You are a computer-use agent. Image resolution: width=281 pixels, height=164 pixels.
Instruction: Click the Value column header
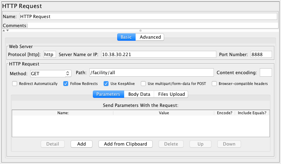pos(163,113)
